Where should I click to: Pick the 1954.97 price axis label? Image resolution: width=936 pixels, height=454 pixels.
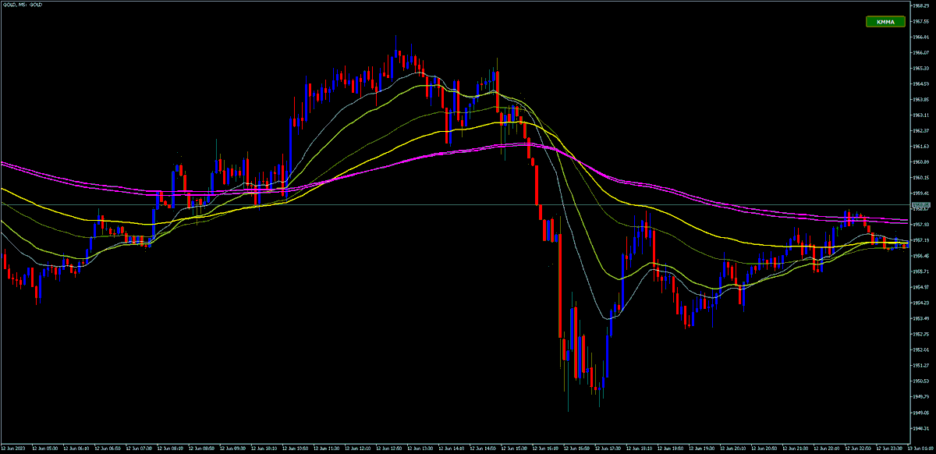920,287
